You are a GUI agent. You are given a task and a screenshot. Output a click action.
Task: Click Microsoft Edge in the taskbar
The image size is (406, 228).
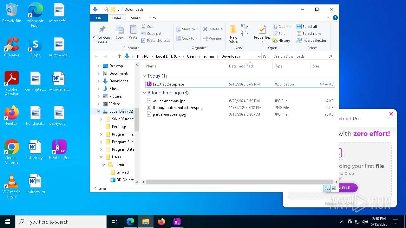coord(130,222)
